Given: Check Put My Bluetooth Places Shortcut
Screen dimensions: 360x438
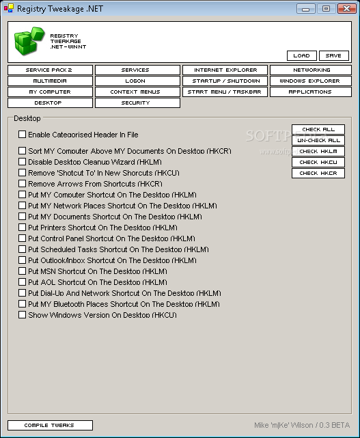Looking at the screenshot, I should (22, 303).
